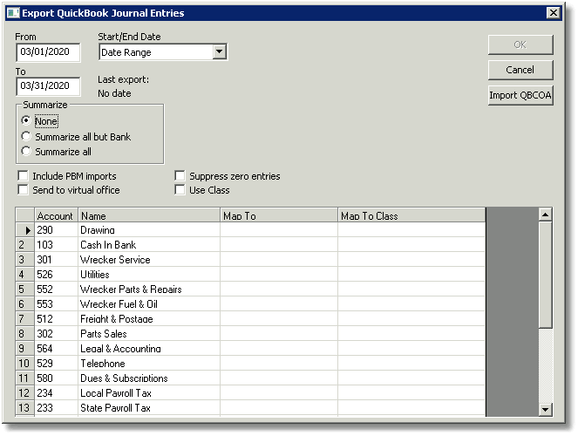The image size is (578, 436).
Task: Enable Send to virtual office checkbox
Action: pos(23,190)
